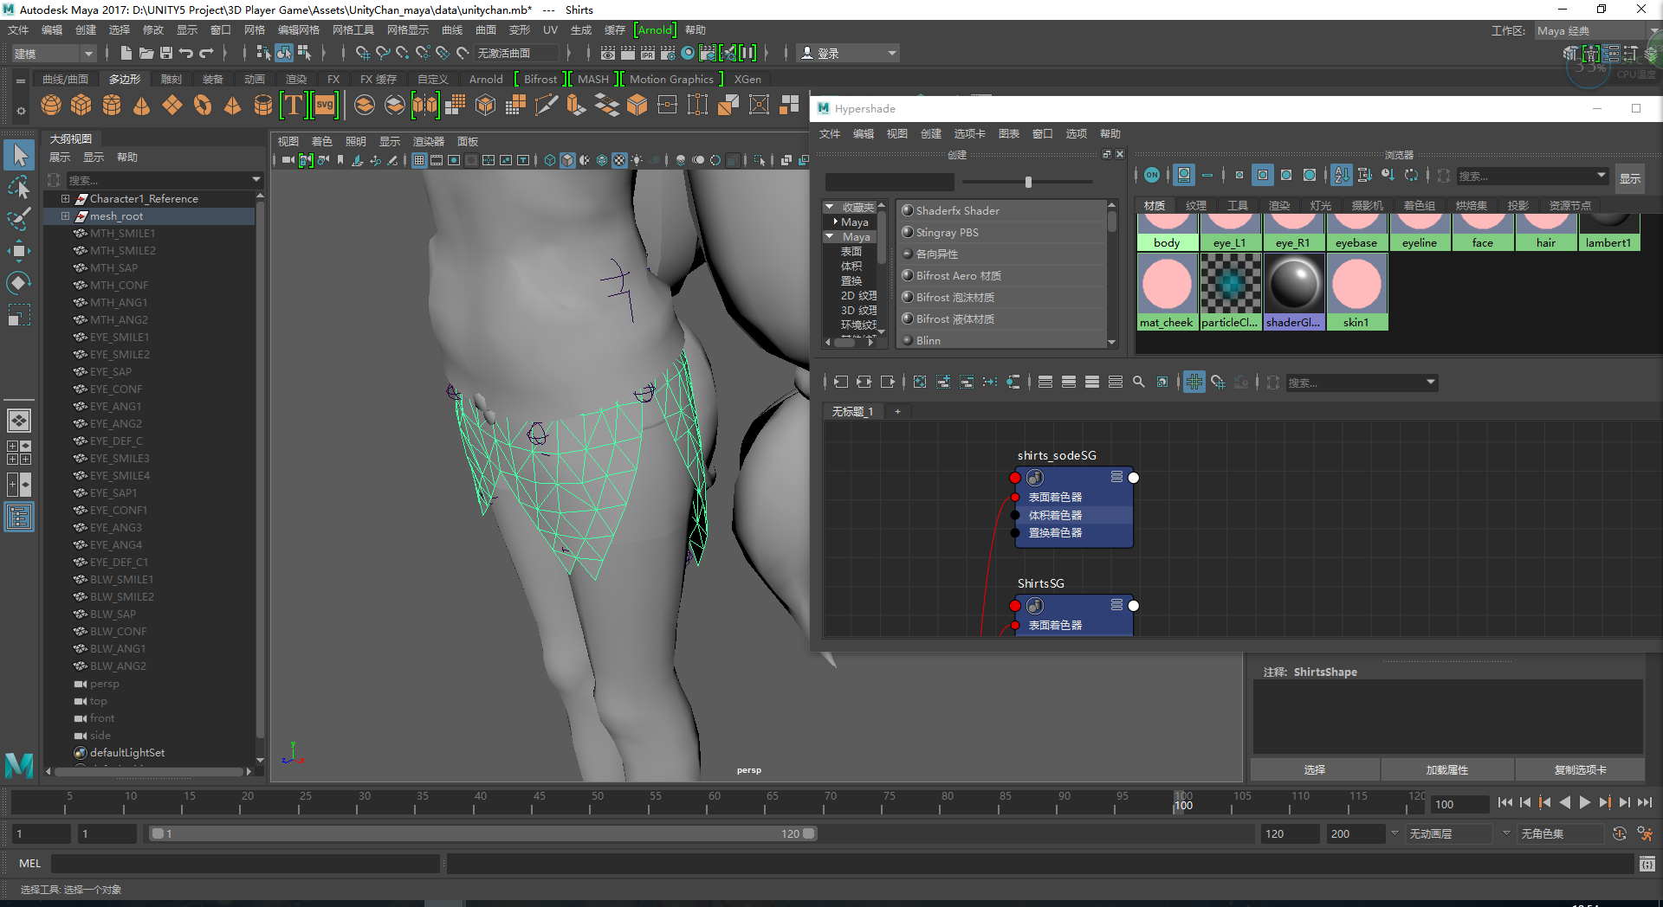
Task: Expand mesh_root node in outliner
Action: tap(65, 215)
